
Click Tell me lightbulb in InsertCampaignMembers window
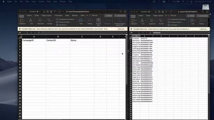pyautogui.click(x=90, y=16)
